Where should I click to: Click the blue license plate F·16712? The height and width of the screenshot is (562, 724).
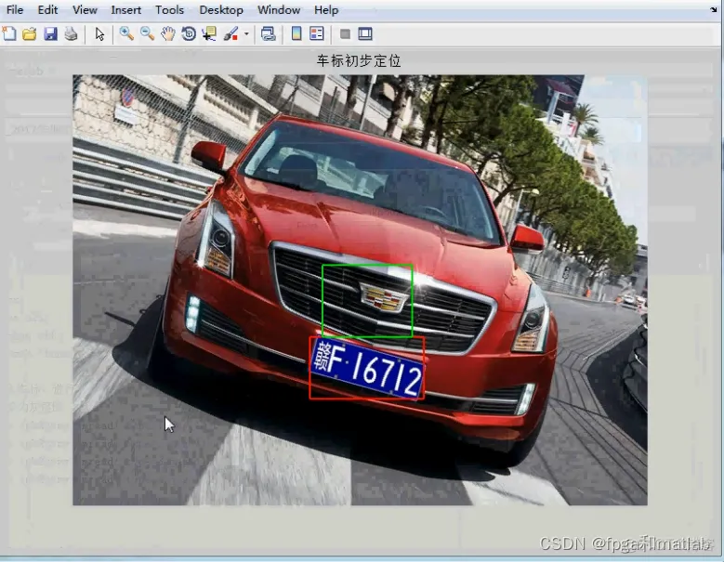367,368
